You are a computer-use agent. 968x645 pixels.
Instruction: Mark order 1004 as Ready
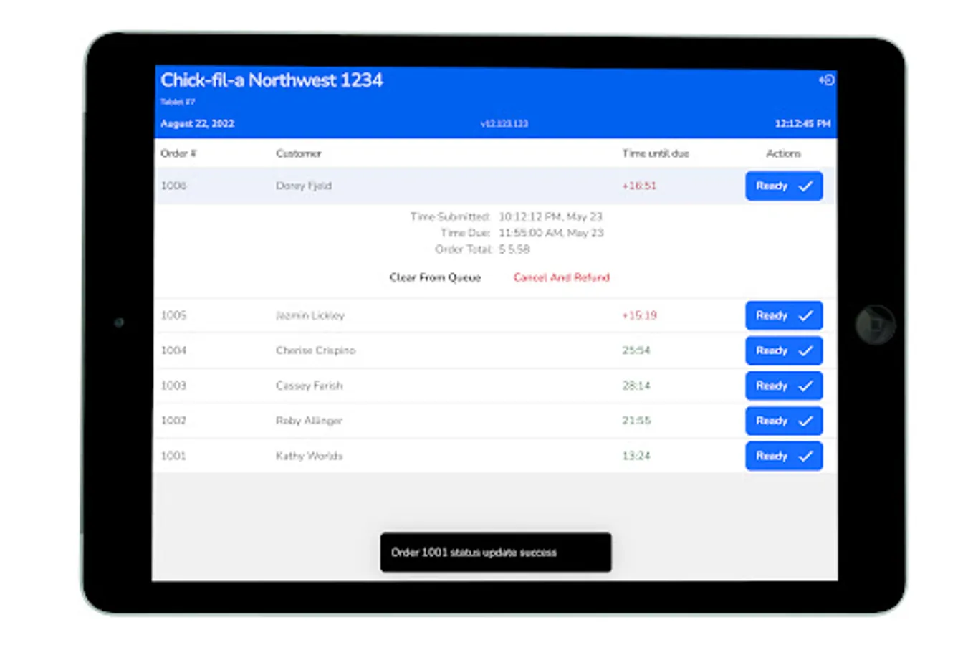[x=784, y=350]
